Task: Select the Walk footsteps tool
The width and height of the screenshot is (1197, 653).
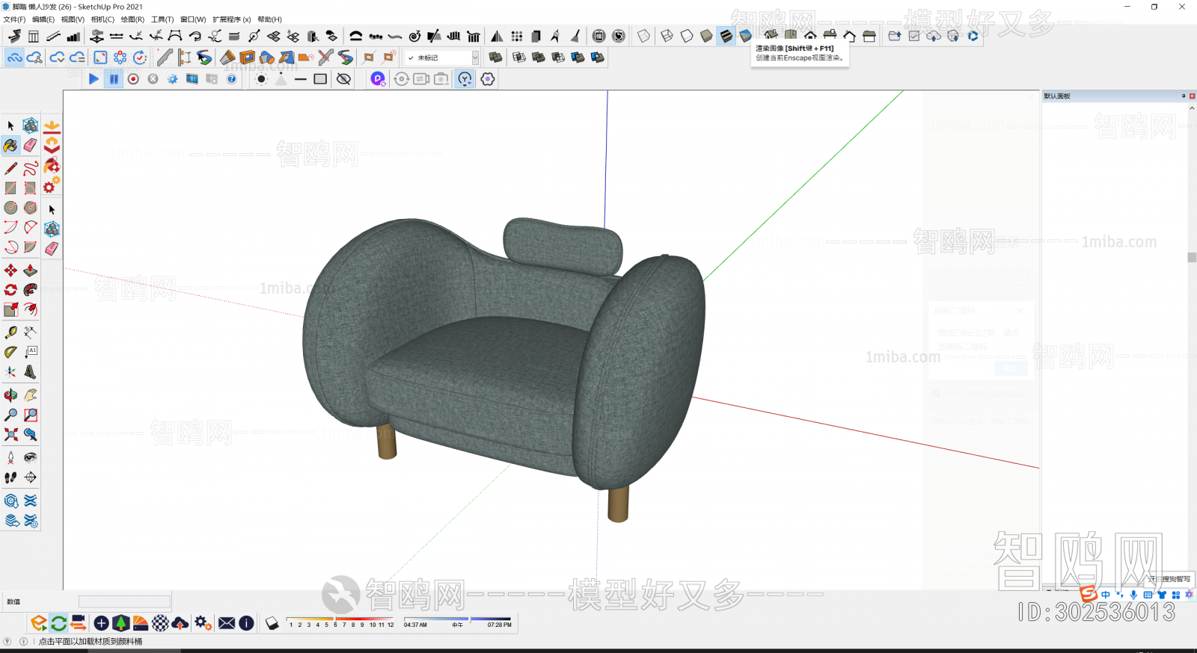Action: click(10, 477)
